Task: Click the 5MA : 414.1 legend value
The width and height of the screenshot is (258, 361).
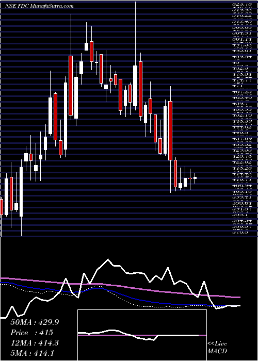Action: [x=33, y=353]
